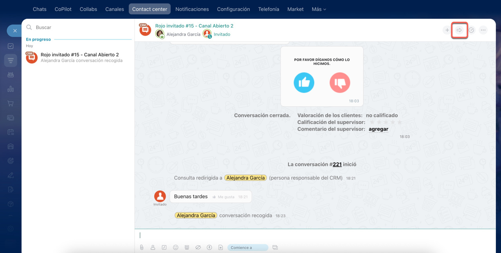Click the checkmark finish conversation icon
Image resolution: width=501 pixels, height=253 pixels.
pos(471,30)
